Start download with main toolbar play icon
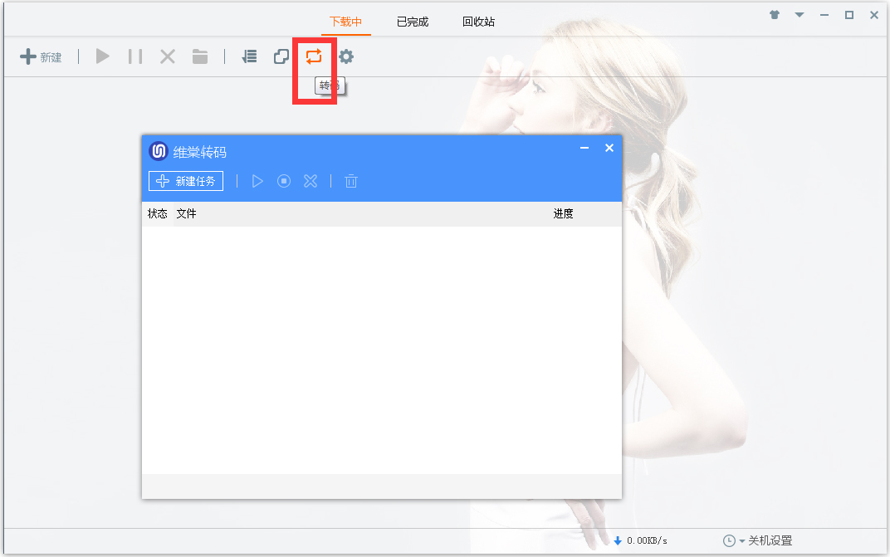The image size is (890, 557). tap(103, 56)
